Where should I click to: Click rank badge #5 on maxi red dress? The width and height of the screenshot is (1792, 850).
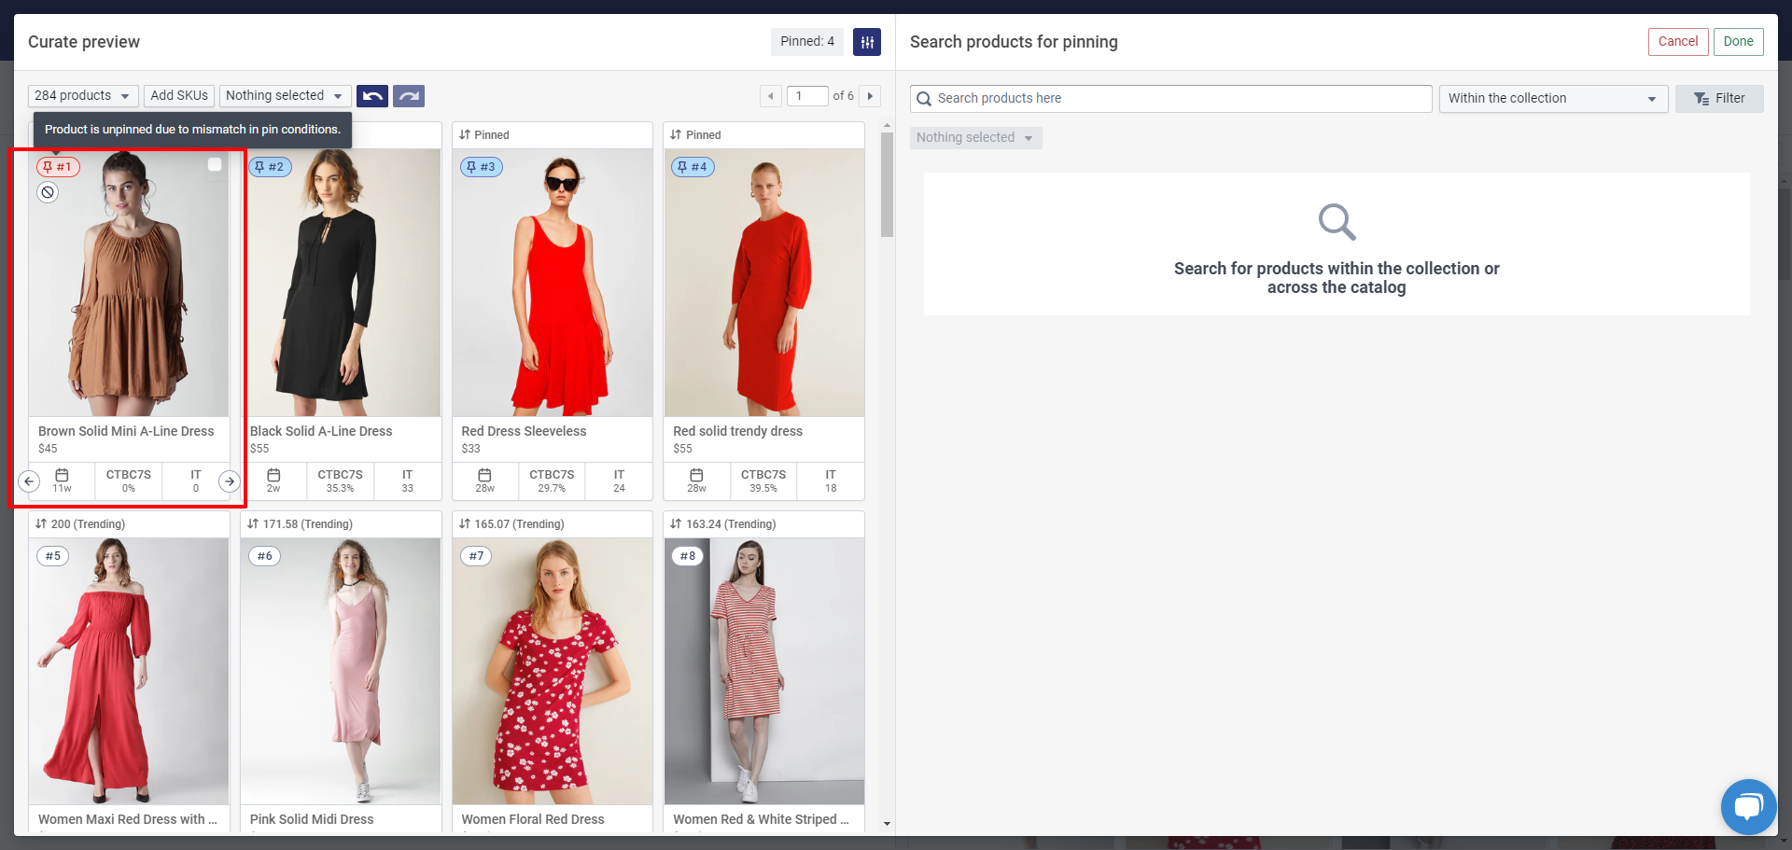coord(52,556)
